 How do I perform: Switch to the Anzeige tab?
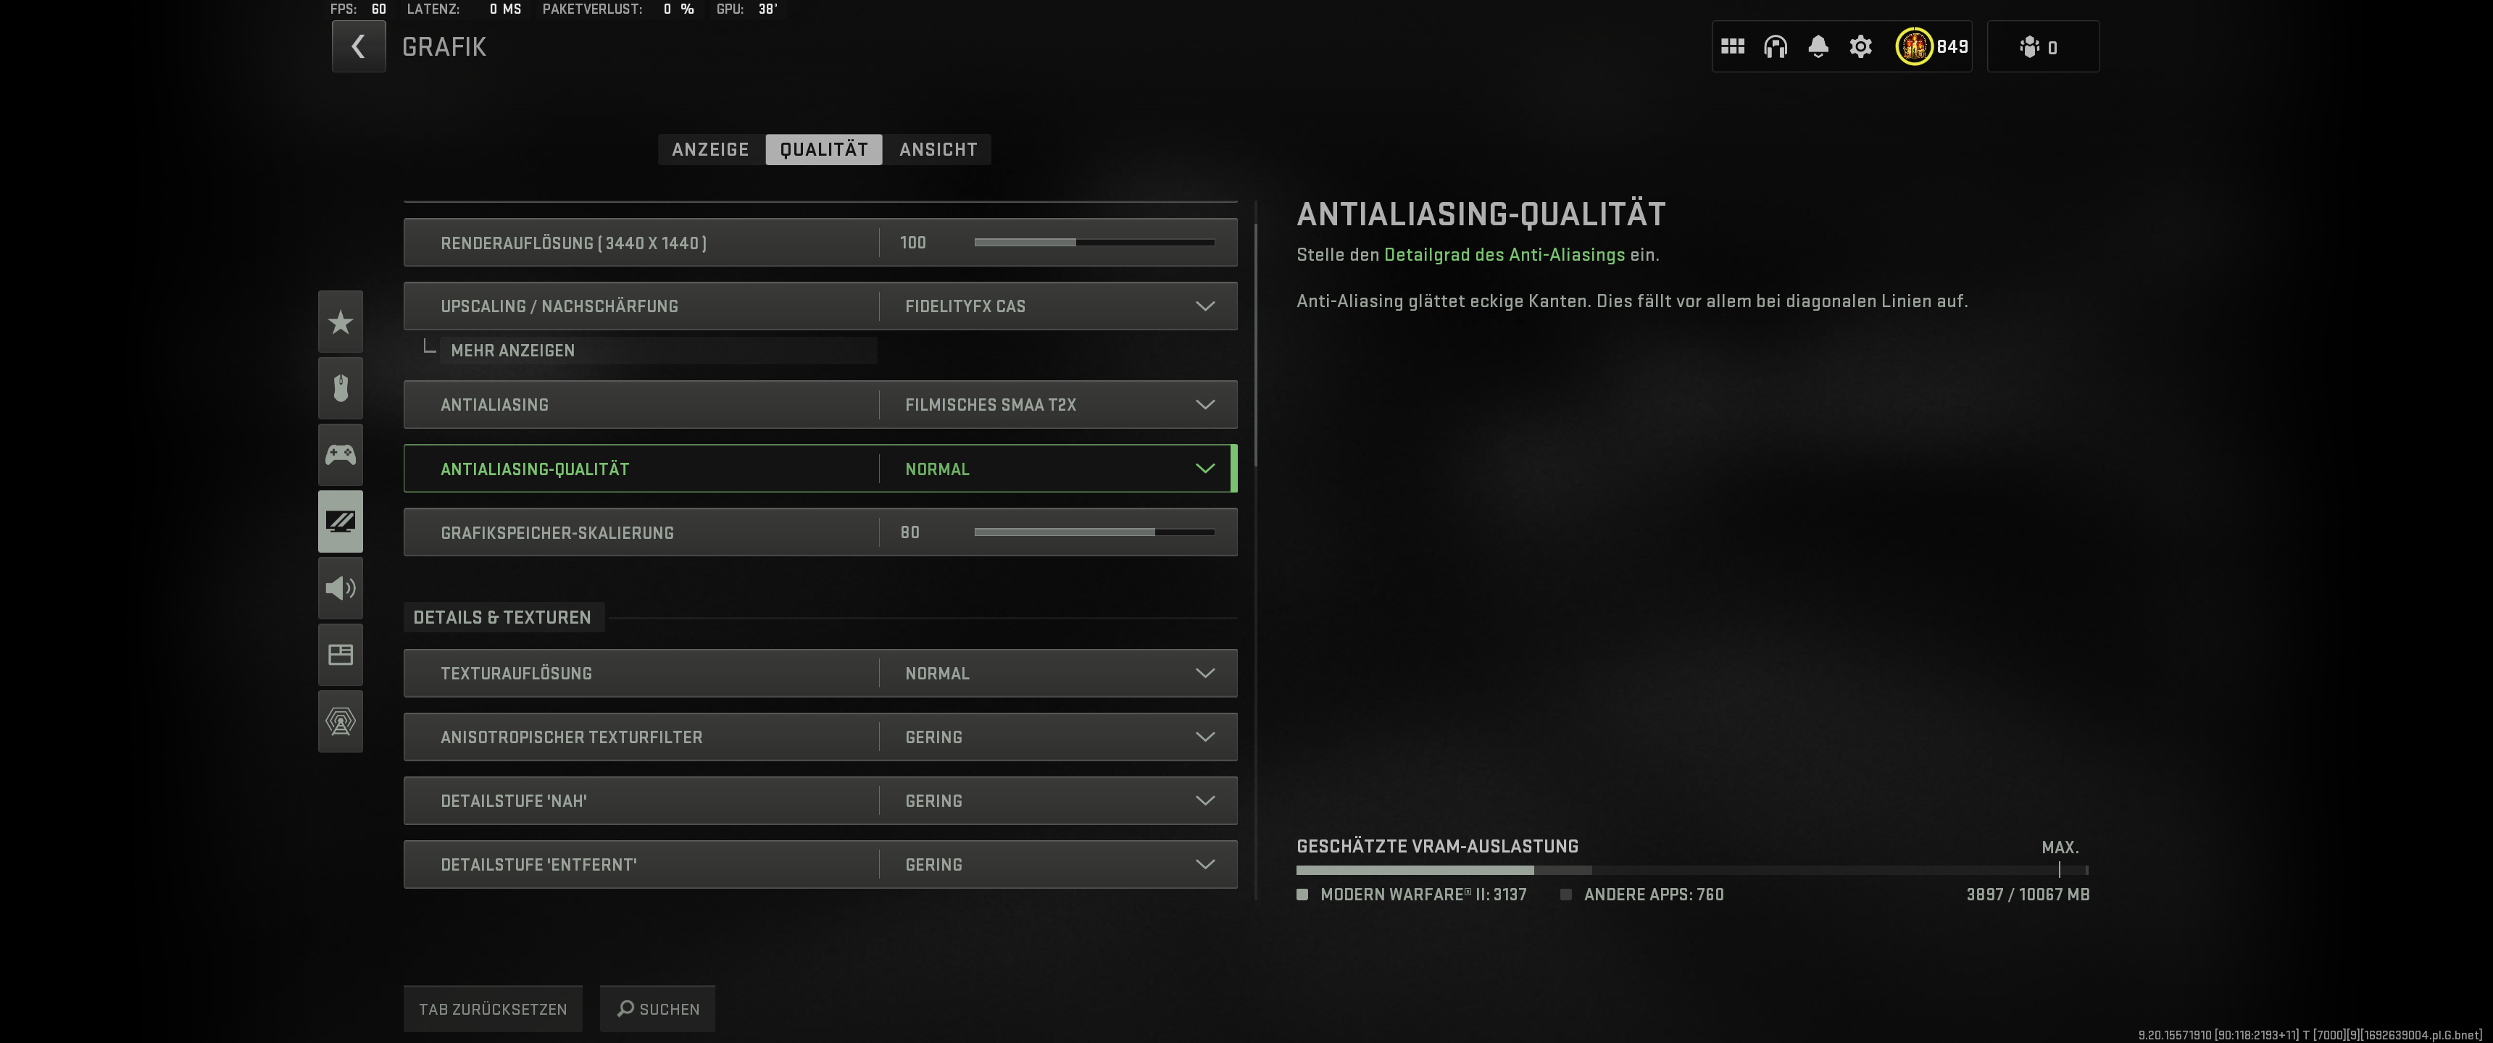point(710,150)
